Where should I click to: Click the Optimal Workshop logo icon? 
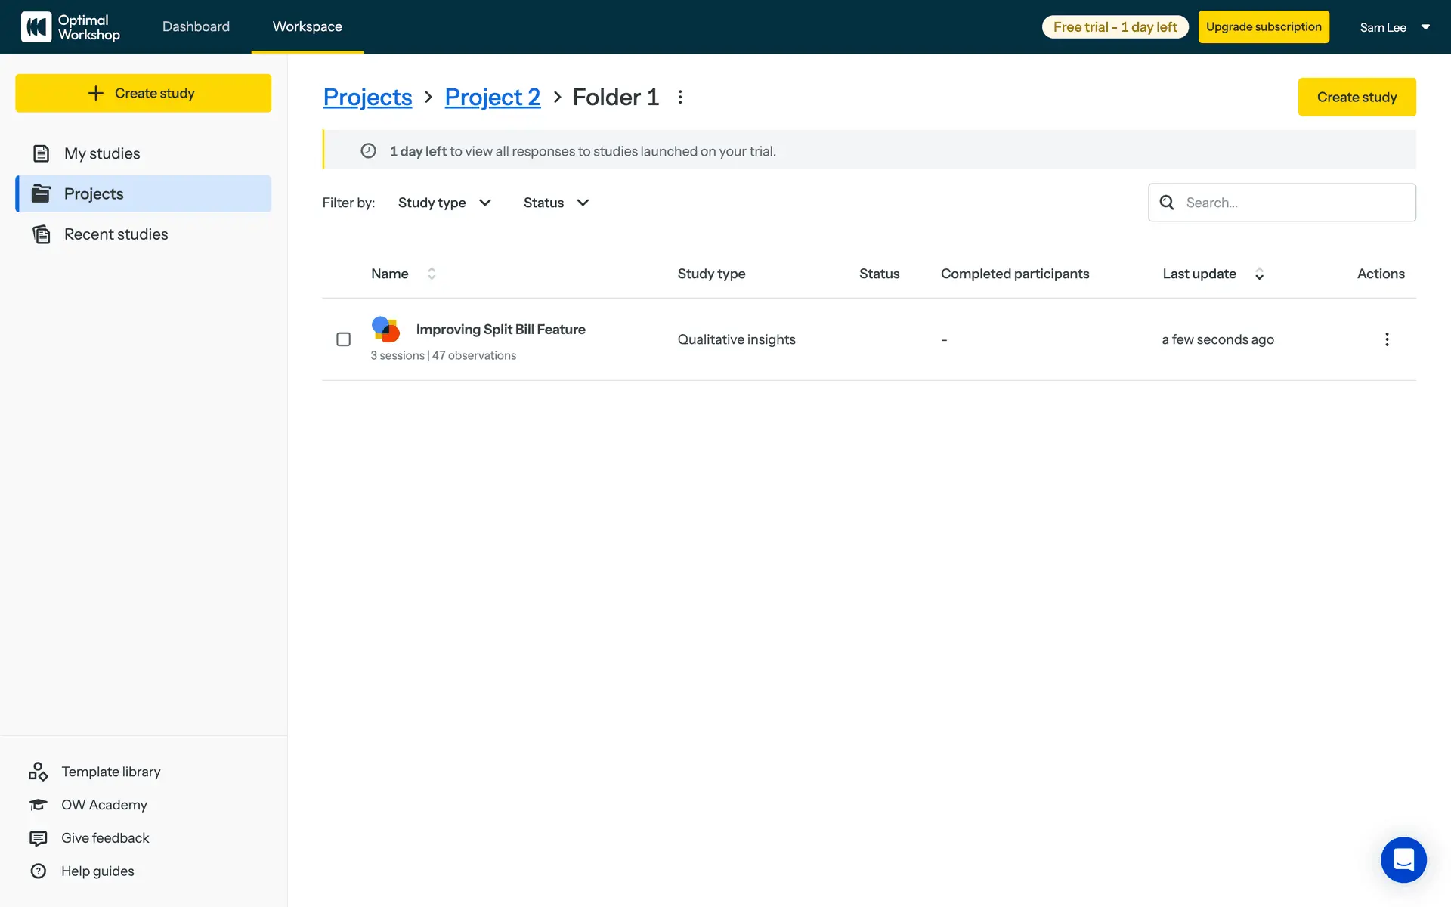point(36,27)
